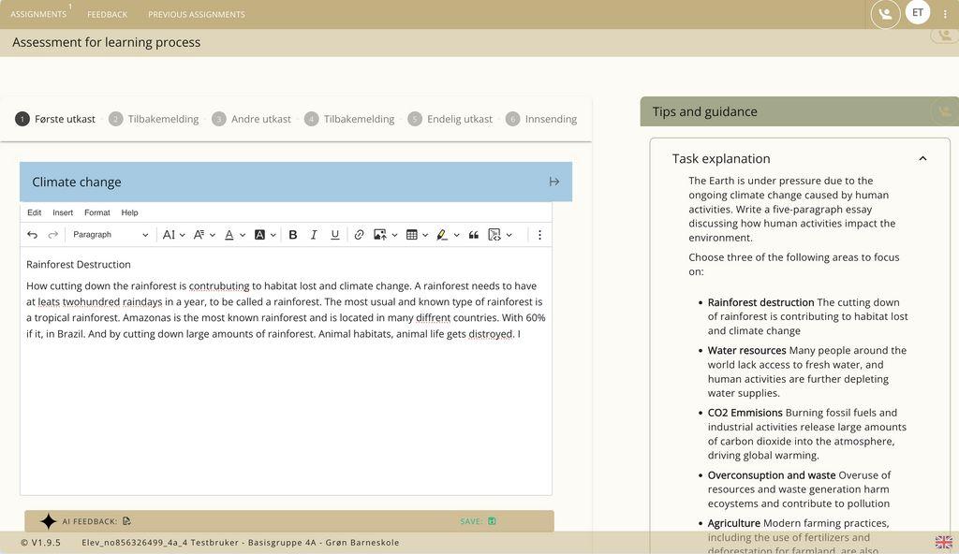Click the support contact icon in header
Viewport: 959px width, 554px height.
tap(885, 13)
